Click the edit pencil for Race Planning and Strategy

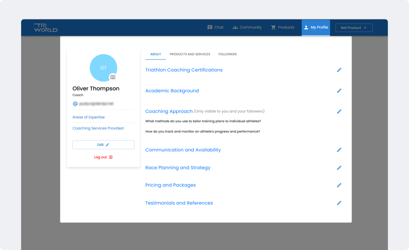[339, 168]
